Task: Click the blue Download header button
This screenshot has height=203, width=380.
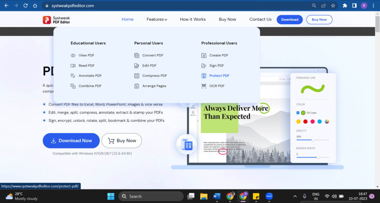Action: 289,20
